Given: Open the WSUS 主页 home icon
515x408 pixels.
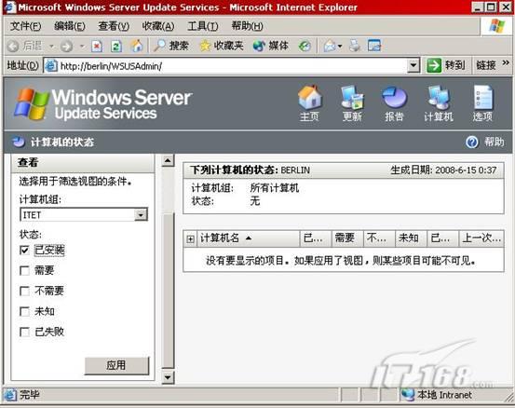Looking at the screenshot, I should click(x=309, y=98).
